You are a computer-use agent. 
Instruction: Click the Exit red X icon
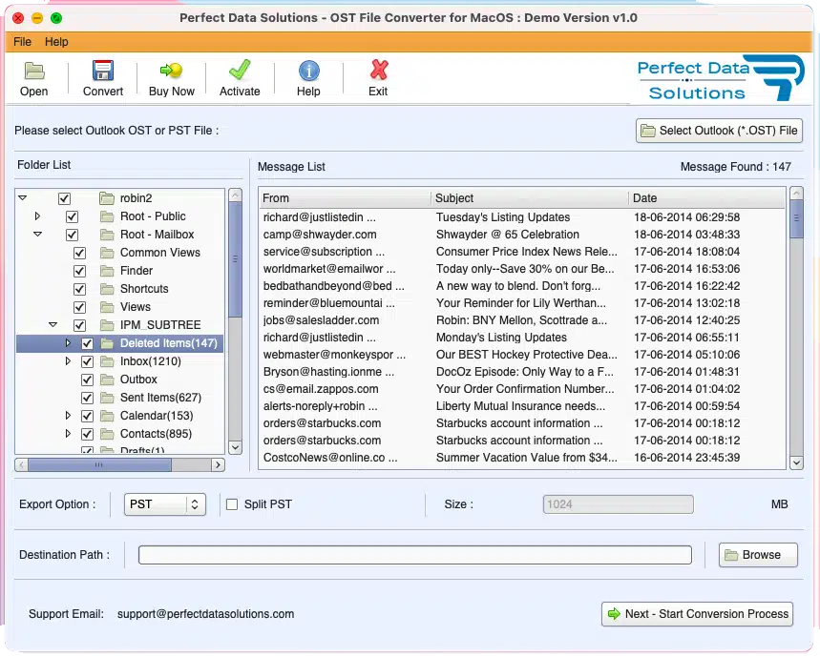coord(379,70)
